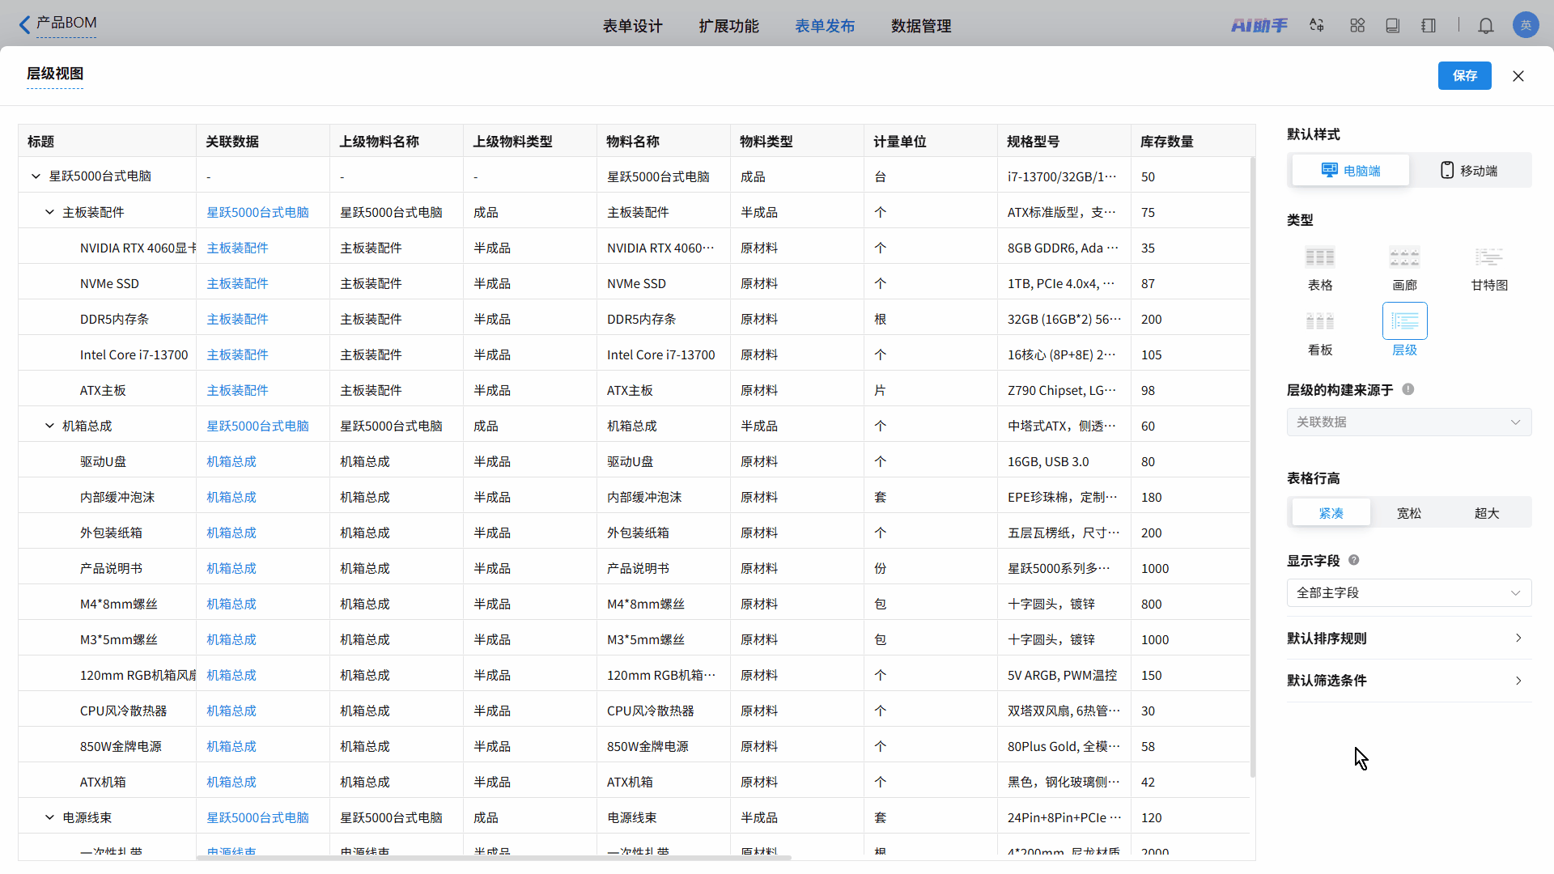Open the AI助手 assistant
Viewport: 1554px width, 874px height.
click(1259, 26)
